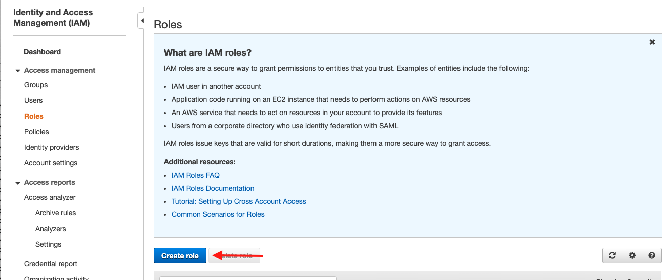Select Archive rules under Access analyzer
Screen dimensions: 668x280
[x=56, y=213]
